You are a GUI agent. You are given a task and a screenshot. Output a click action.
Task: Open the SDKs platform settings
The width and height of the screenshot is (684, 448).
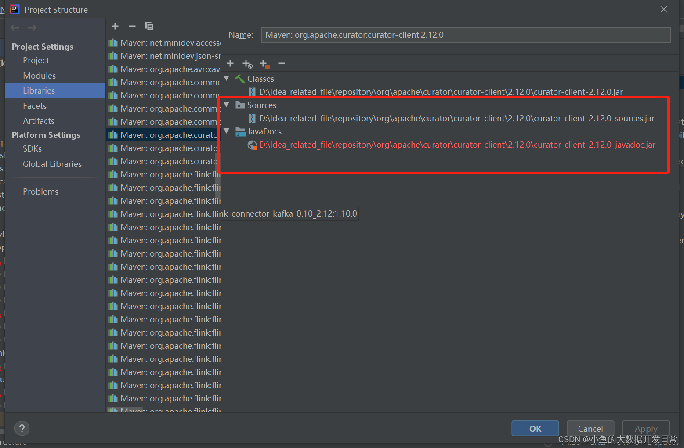(x=33, y=148)
